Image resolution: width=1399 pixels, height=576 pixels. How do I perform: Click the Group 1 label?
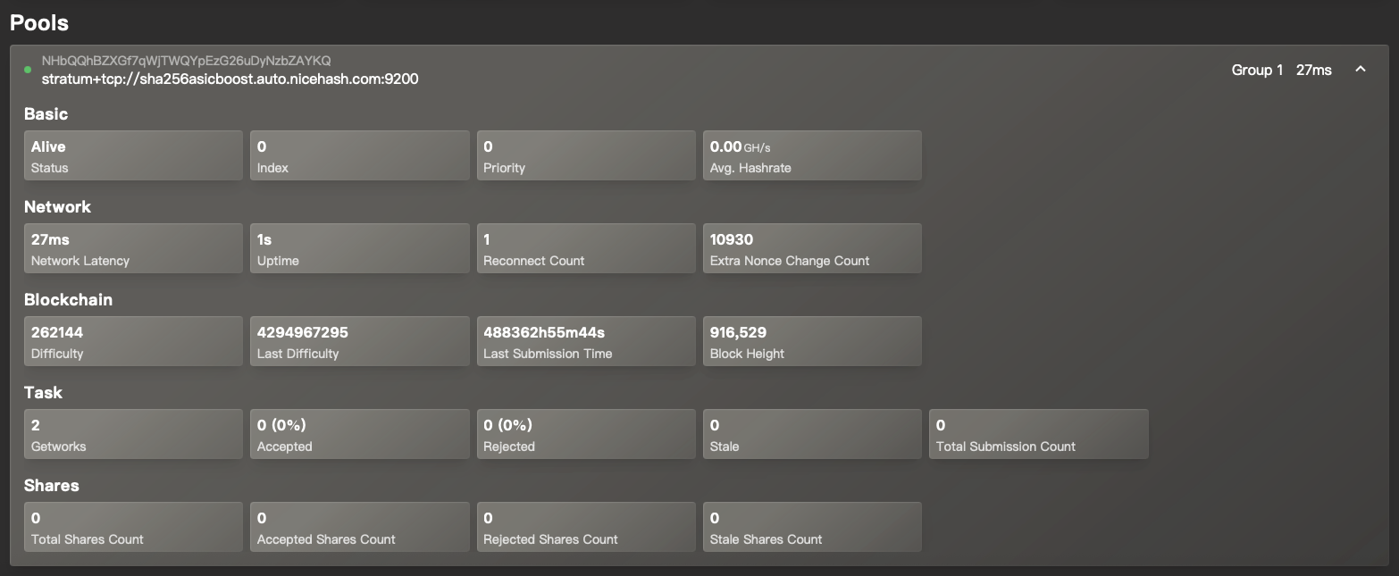[x=1257, y=70]
